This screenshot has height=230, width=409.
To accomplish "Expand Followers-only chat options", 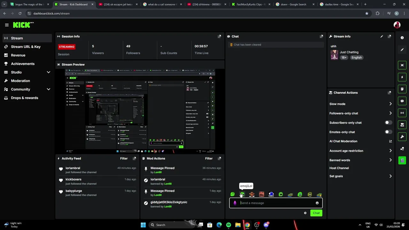I will click(390, 113).
